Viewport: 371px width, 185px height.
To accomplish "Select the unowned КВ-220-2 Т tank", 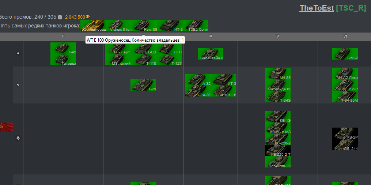I will (278, 151).
